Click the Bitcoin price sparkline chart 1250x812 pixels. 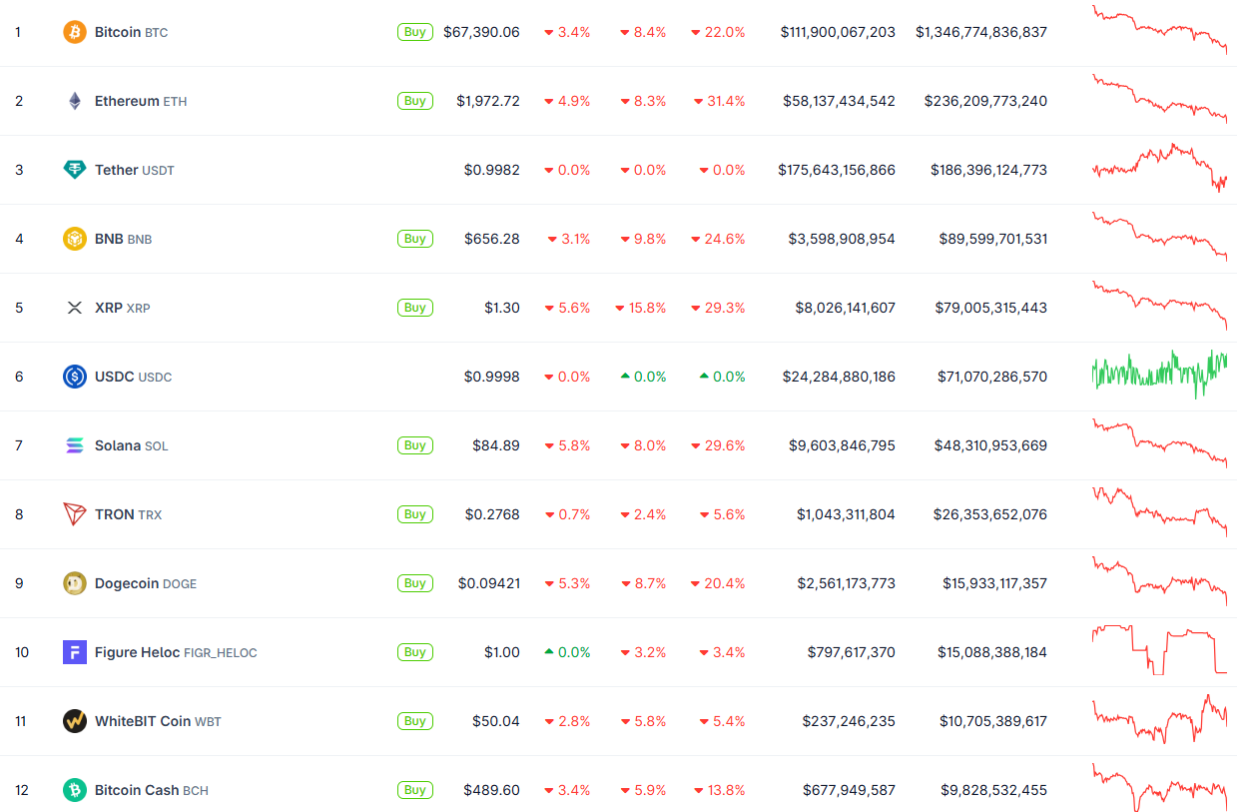tap(1160, 31)
